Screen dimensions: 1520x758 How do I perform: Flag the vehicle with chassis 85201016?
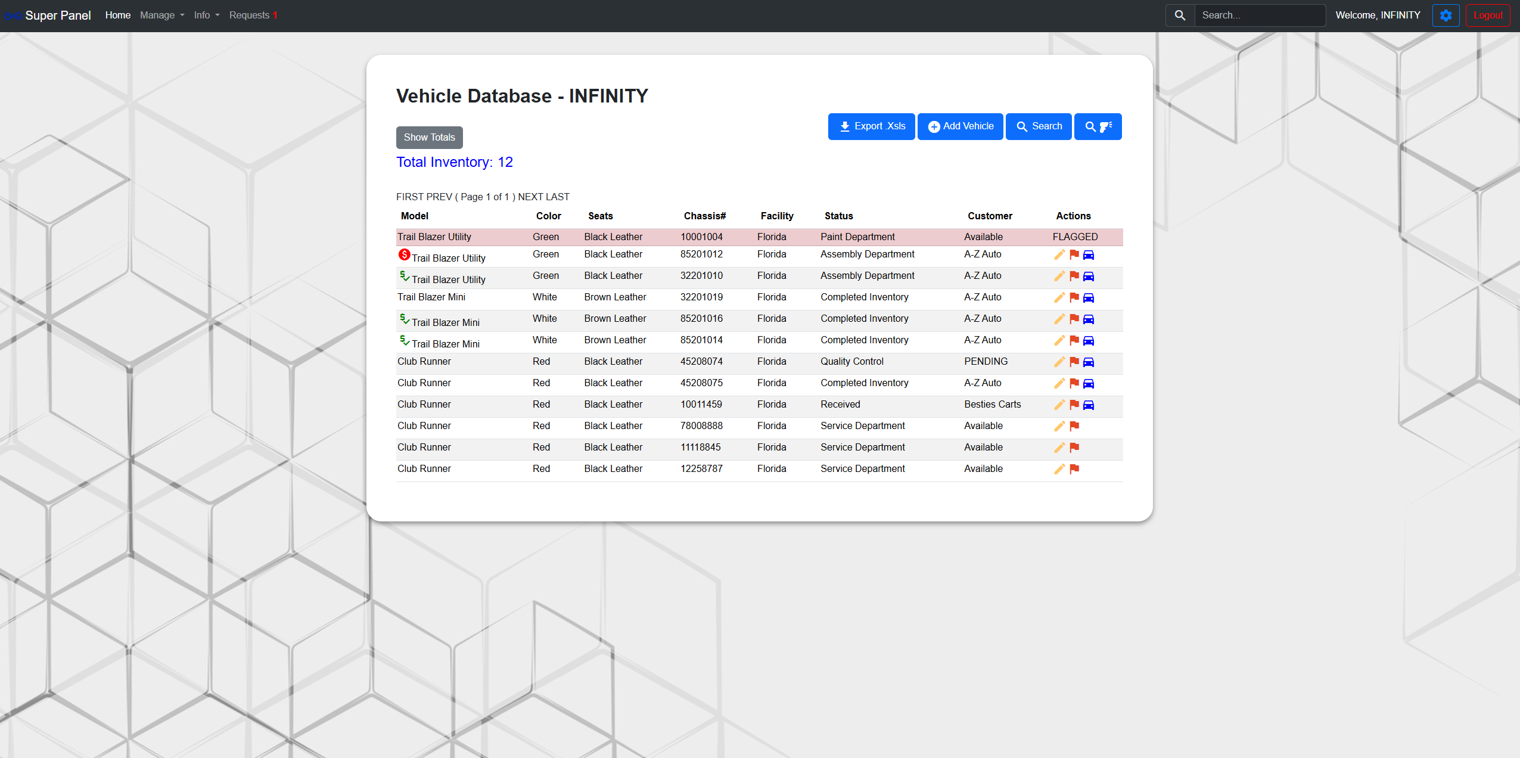(x=1074, y=319)
